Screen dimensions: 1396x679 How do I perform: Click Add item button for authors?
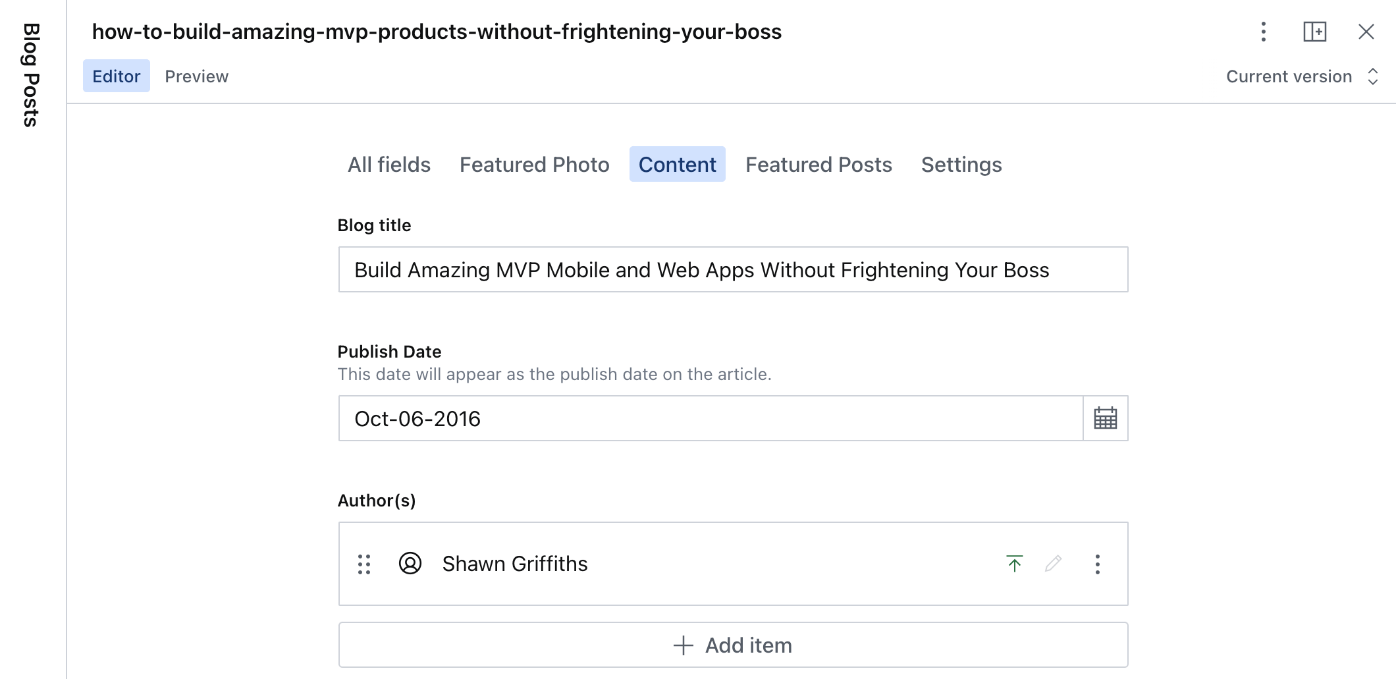[733, 645]
